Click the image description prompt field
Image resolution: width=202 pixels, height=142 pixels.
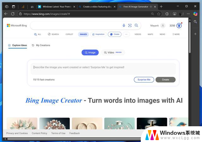103,69
